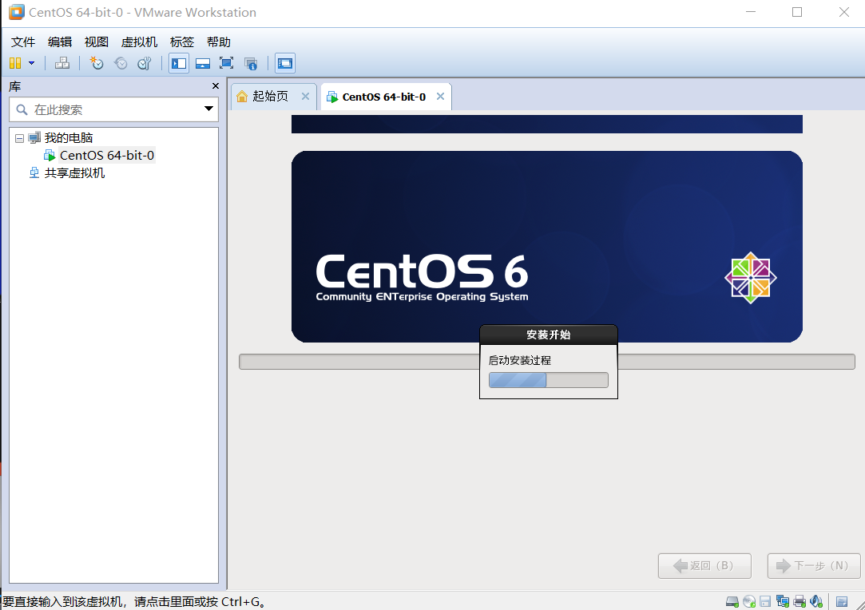
Task: Open the 视图 menu
Action: pyautogui.click(x=97, y=42)
